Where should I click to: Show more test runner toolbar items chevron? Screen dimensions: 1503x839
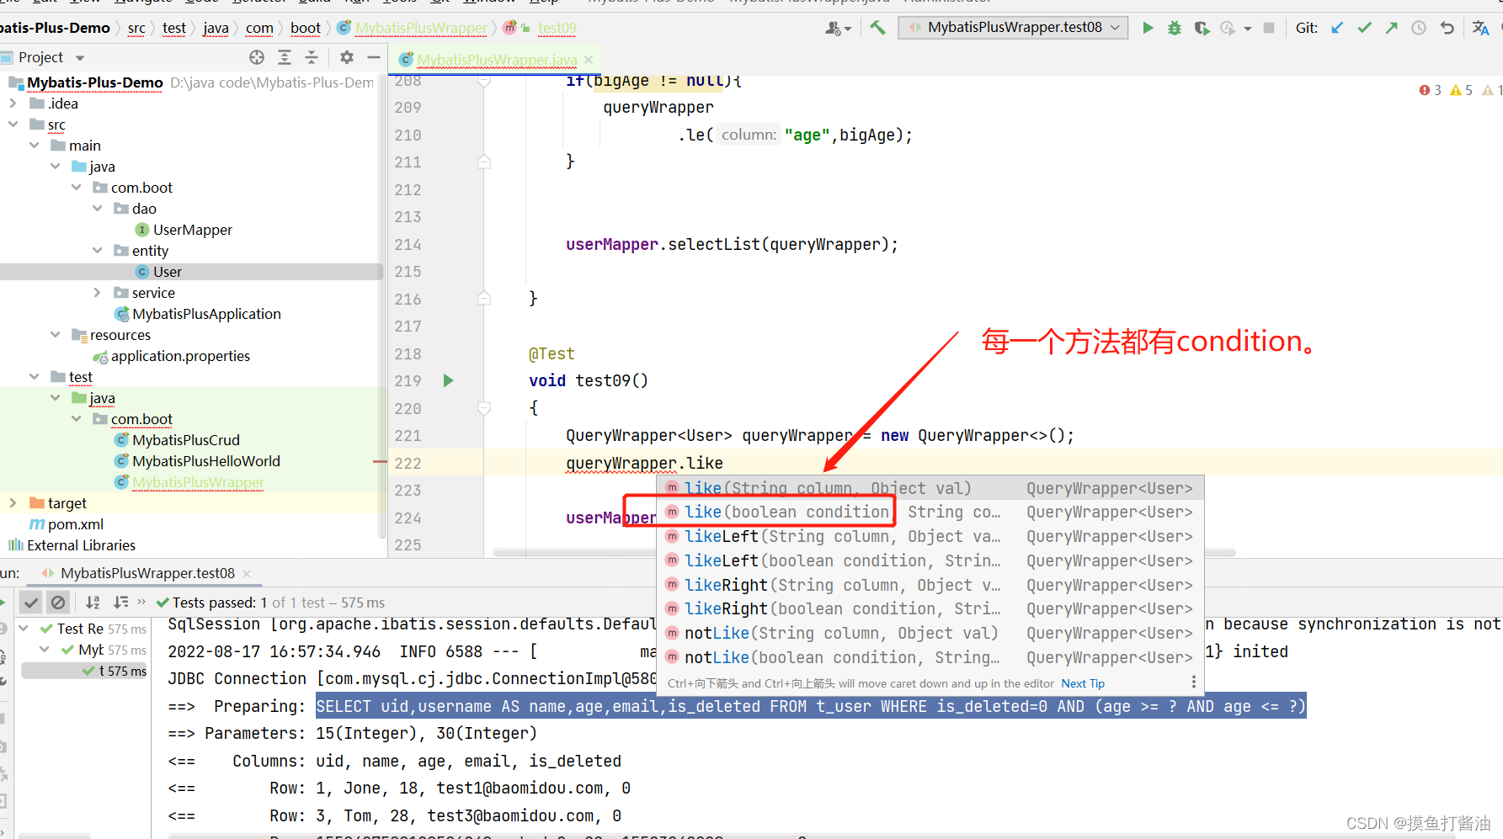[x=141, y=602]
